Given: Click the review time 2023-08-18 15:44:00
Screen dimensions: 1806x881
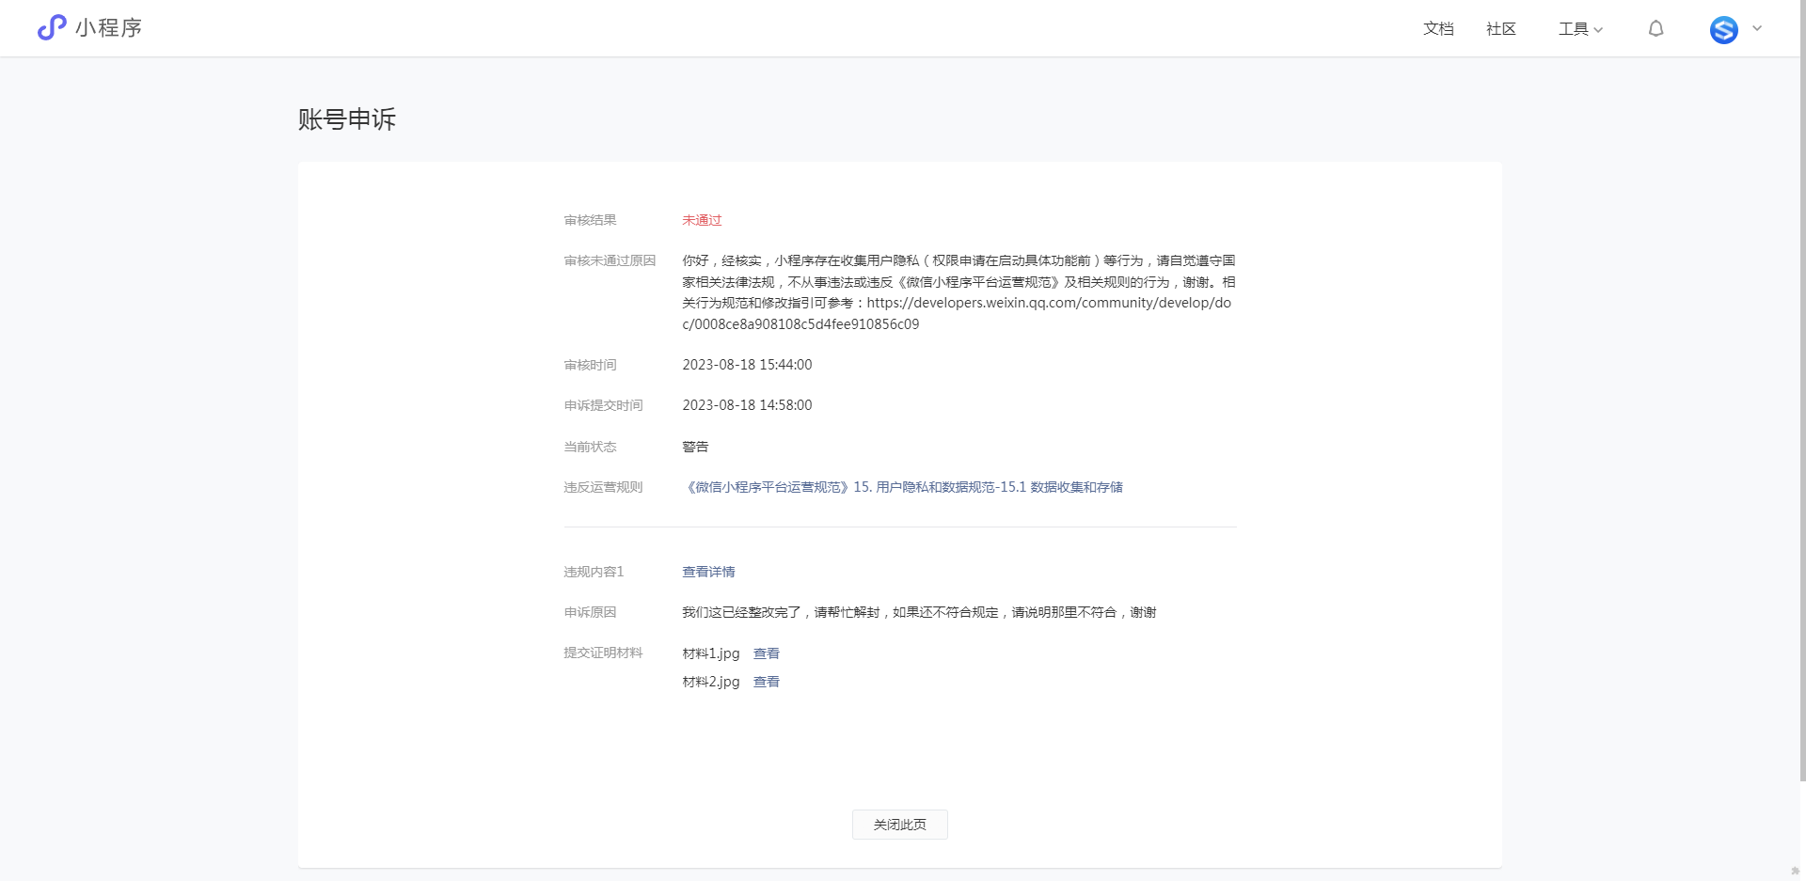Looking at the screenshot, I should [747, 365].
